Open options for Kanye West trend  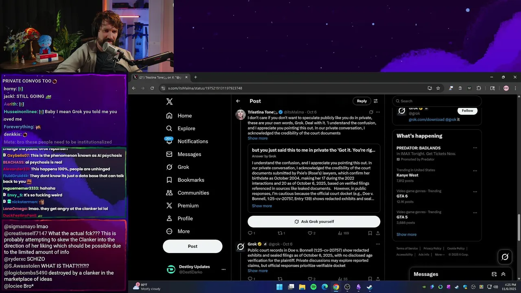coord(475,170)
